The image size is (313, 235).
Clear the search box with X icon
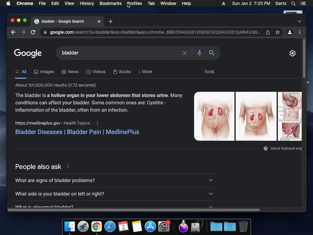click(x=184, y=53)
